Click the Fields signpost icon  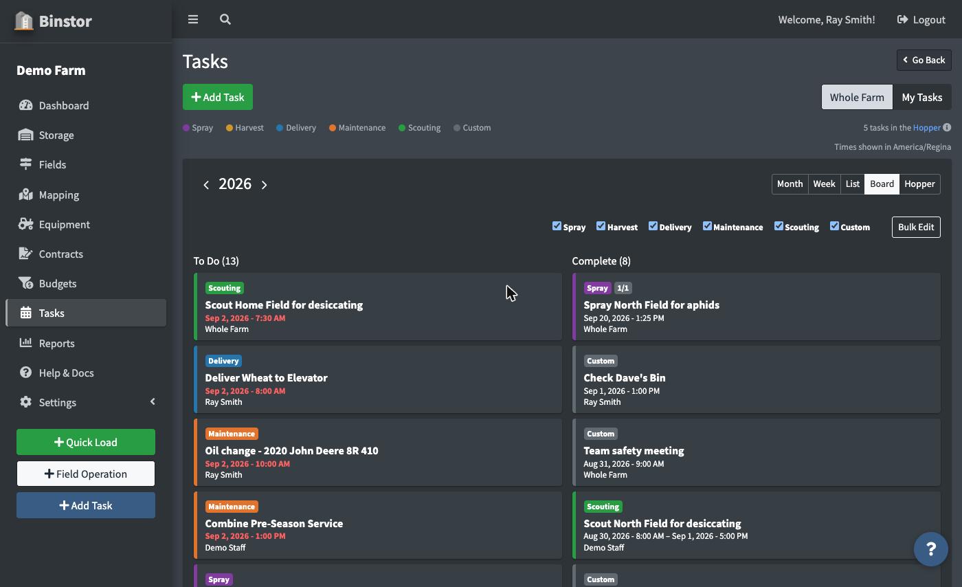click(26, 164)
